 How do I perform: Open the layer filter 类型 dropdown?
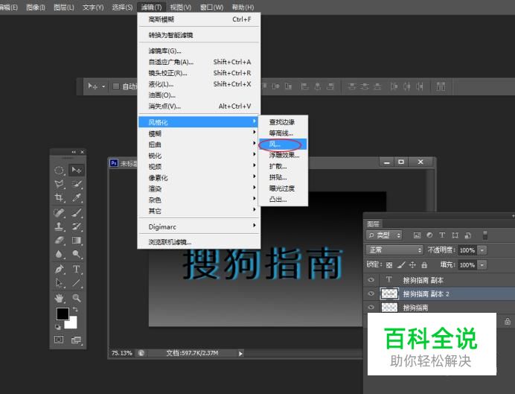[x=384, y=235]
